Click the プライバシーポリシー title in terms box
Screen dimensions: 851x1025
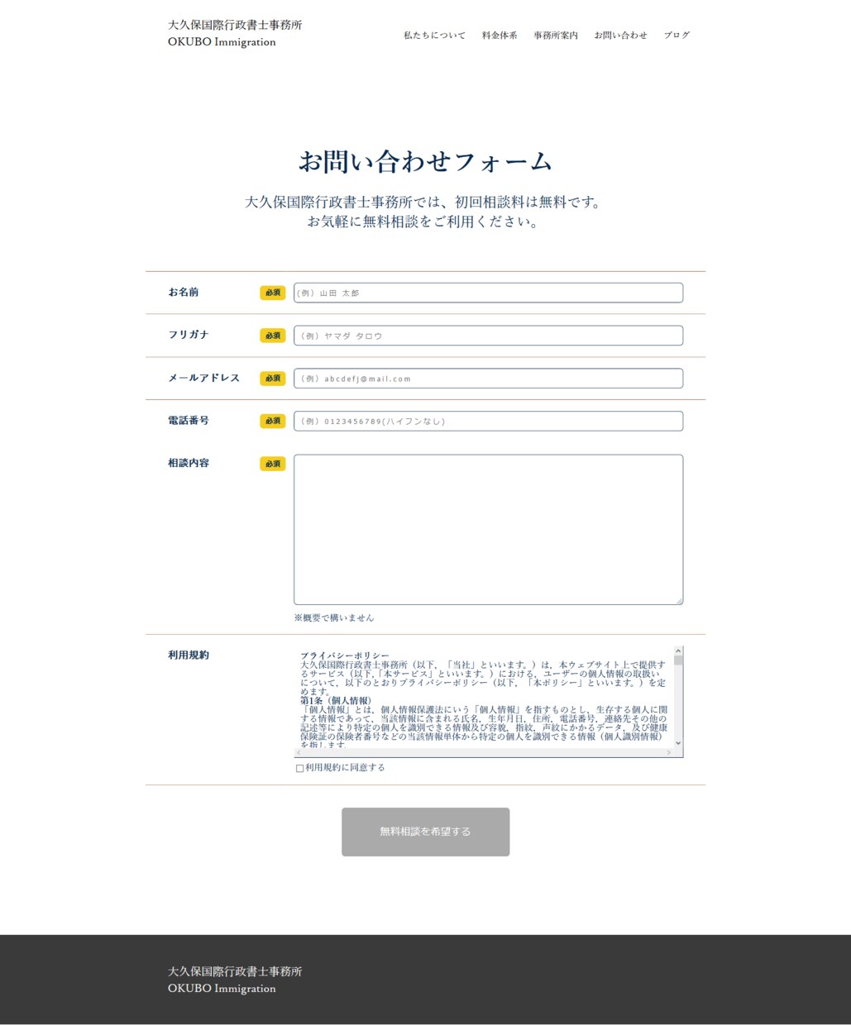click(345, 656)
